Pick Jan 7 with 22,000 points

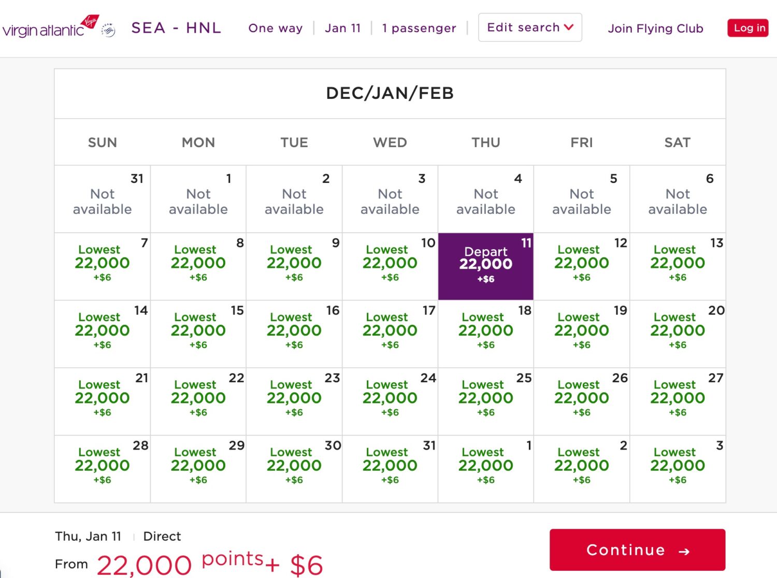pos(102,266)
